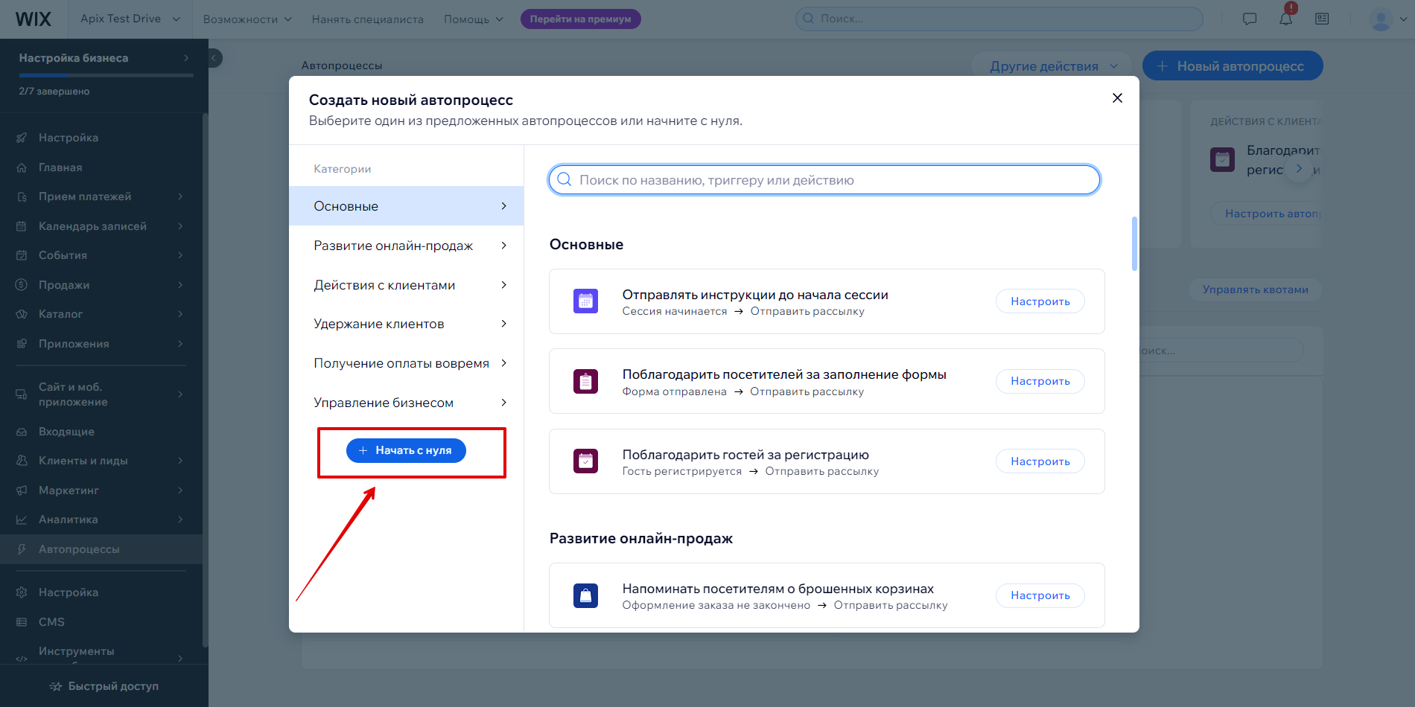The height and width of the screenshot is (707, 1415).
Task: Open the news feed icon in the top bar
Action: 1322,19
